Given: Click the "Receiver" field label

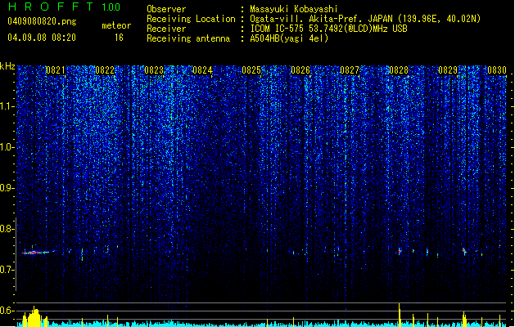Looking at the screenshot, I should tap(166, 29).
